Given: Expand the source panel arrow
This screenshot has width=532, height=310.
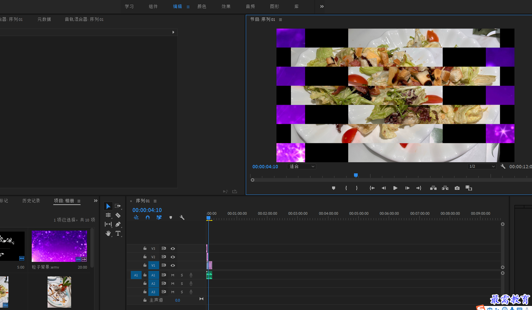Looking at the screenshot, I should tap(173, 32).
